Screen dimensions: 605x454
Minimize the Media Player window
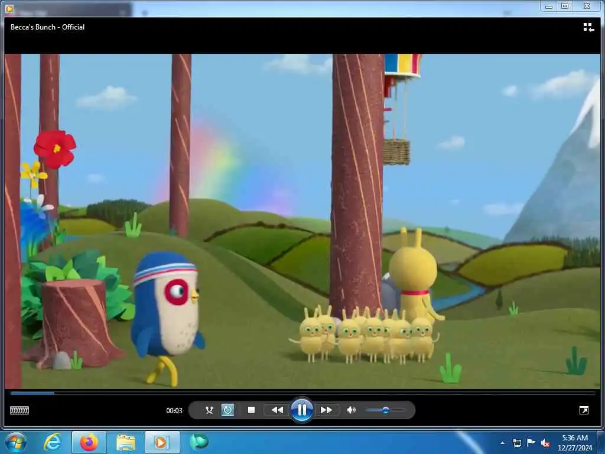coord(549,6)
